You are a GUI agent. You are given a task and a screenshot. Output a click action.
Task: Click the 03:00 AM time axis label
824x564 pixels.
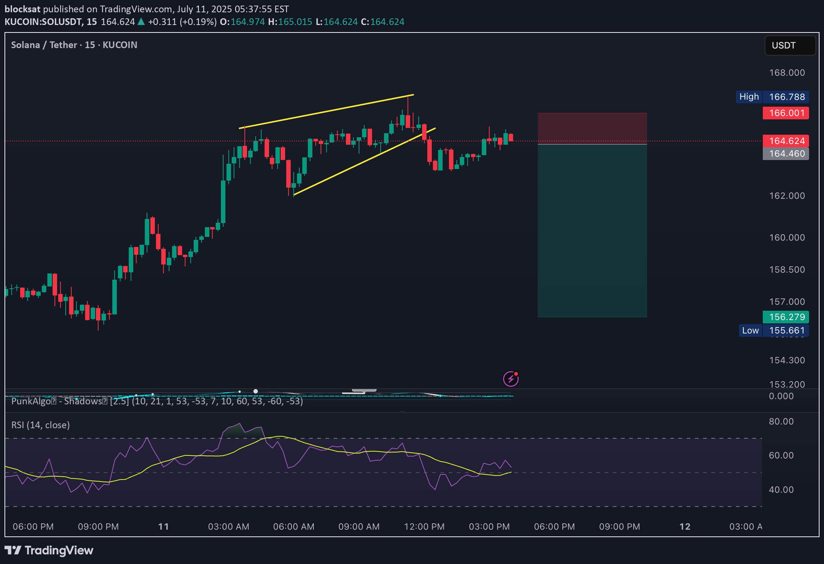click(228, 527)
